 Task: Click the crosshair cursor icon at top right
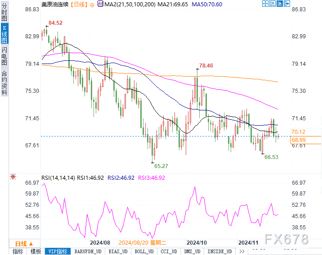265,4
